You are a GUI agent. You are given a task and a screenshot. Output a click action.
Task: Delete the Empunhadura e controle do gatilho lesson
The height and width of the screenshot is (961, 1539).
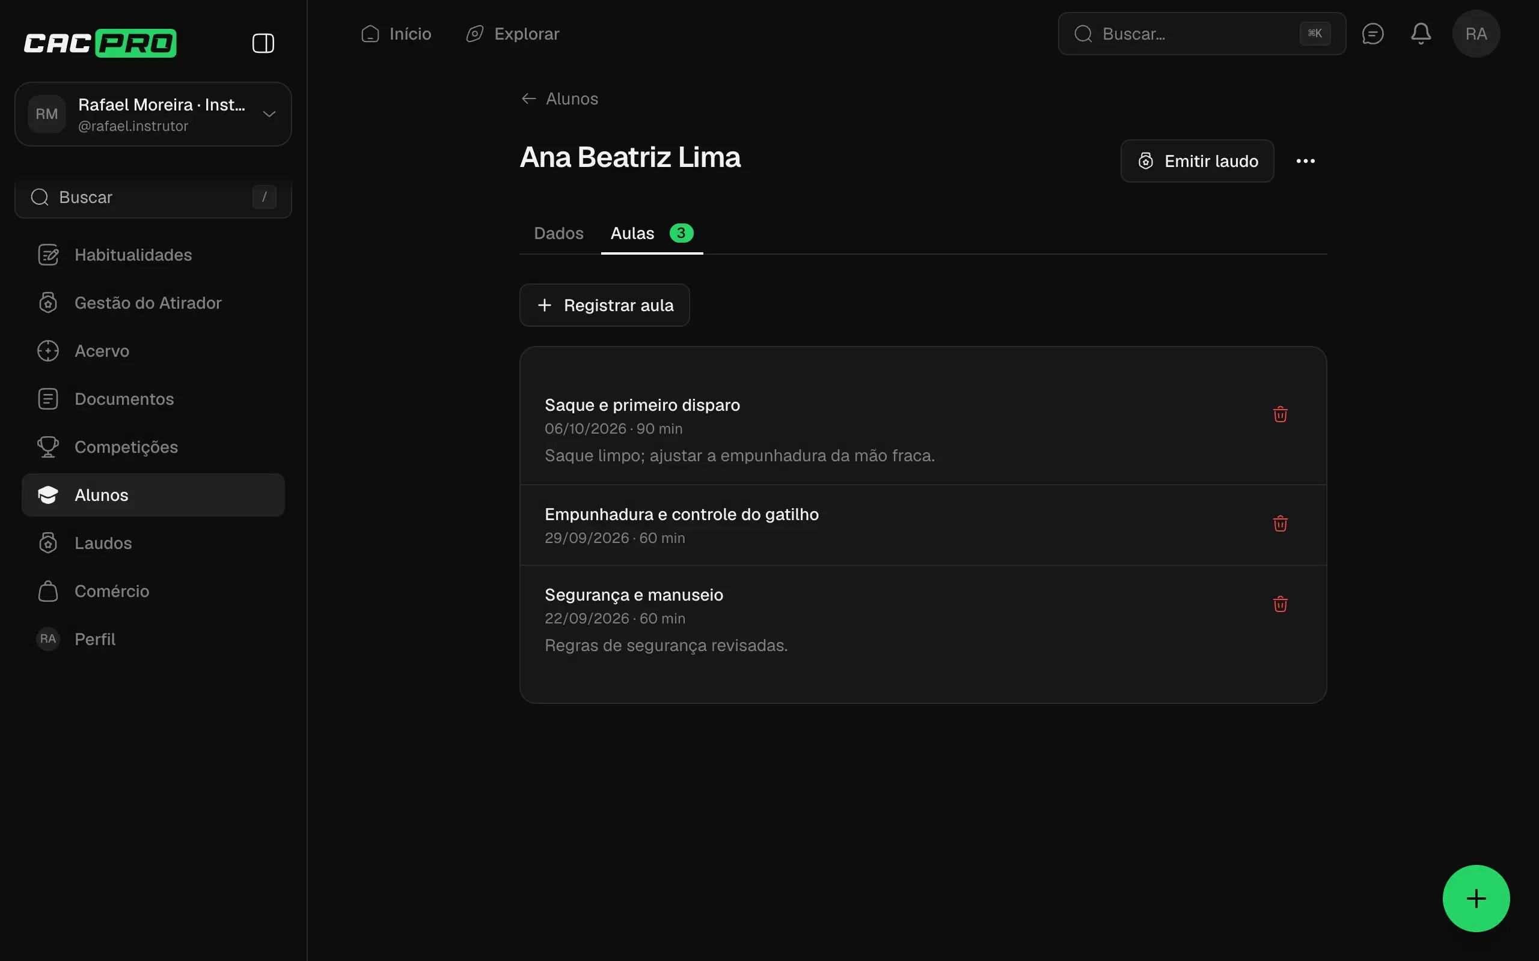click(x=1280, y=524)
